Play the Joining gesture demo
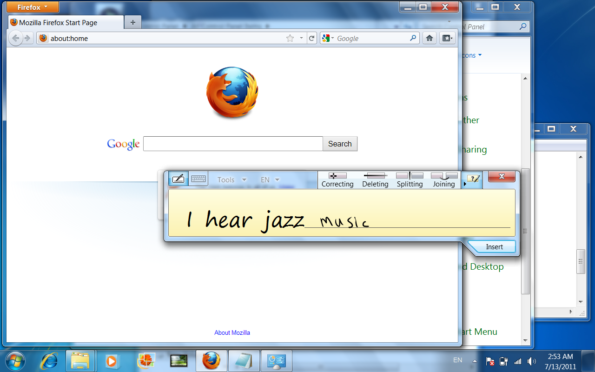 tap(444, 180)
